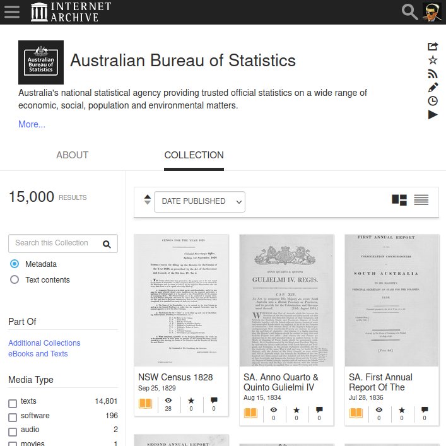Screen dimensions: 446x446
Task: Open the top bar search icon
Action: (409, 12)
